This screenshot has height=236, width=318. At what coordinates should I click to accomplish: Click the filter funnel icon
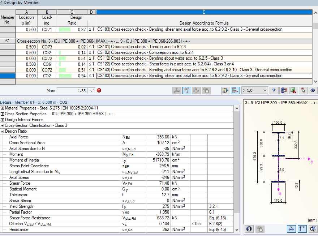tap(274, 90)
